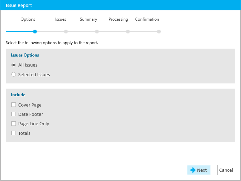Jump to the Confirmation step label
The height and width of the screenshot is (181, 241).
coord(147,19)
